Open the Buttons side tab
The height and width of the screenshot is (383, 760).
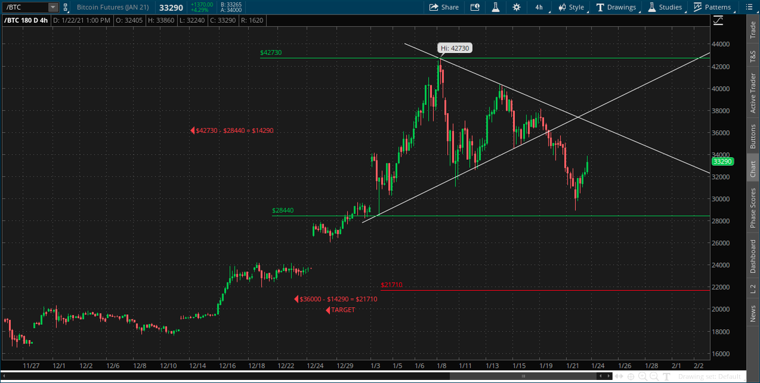pos(752,136)
